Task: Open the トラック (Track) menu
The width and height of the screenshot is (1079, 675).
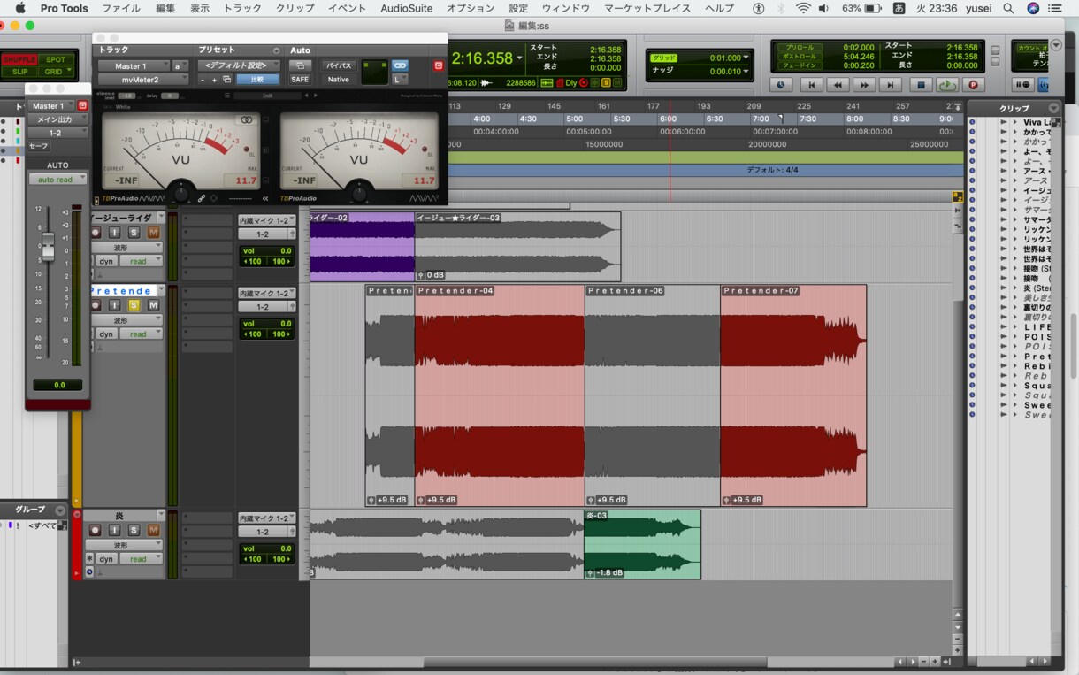Action: pyautogui.click(x=242, y=8)
